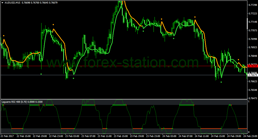Click the 22 Feb 2017 date label
The width and height of the screenshot is (258, 139).
(7, 136)
